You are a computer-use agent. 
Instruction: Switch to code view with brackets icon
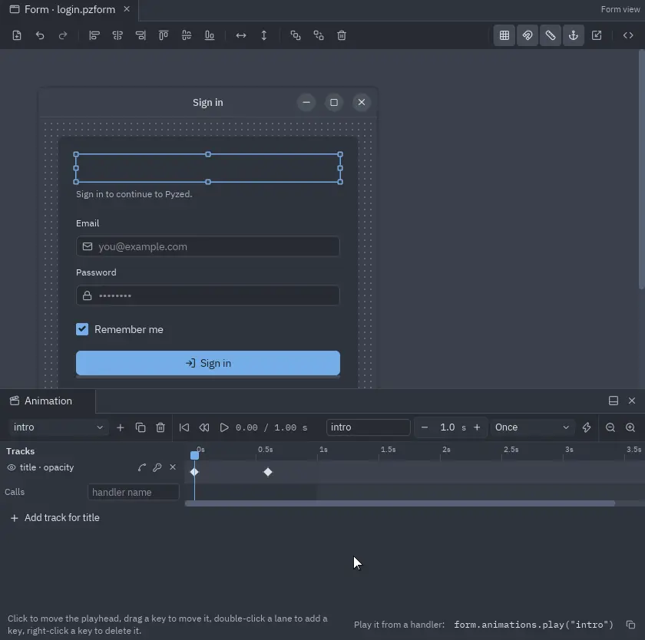(628, 35)
